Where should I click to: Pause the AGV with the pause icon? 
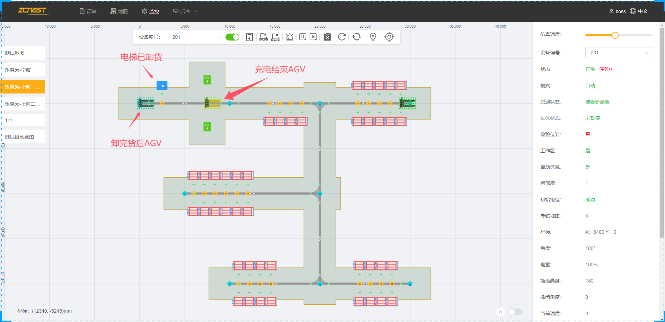click(303, 37)
